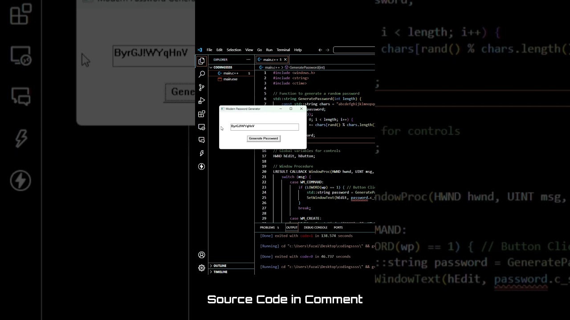Click the 'switch (msg) {' code line

coord(296,177)
